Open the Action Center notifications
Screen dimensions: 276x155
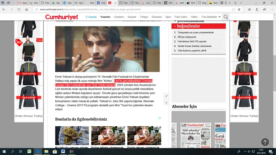pyautogui.click(x=271, y=151)
